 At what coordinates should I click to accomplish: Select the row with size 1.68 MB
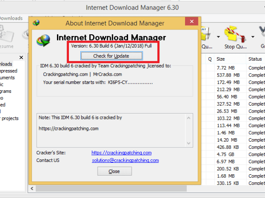[x=233, y=176]
